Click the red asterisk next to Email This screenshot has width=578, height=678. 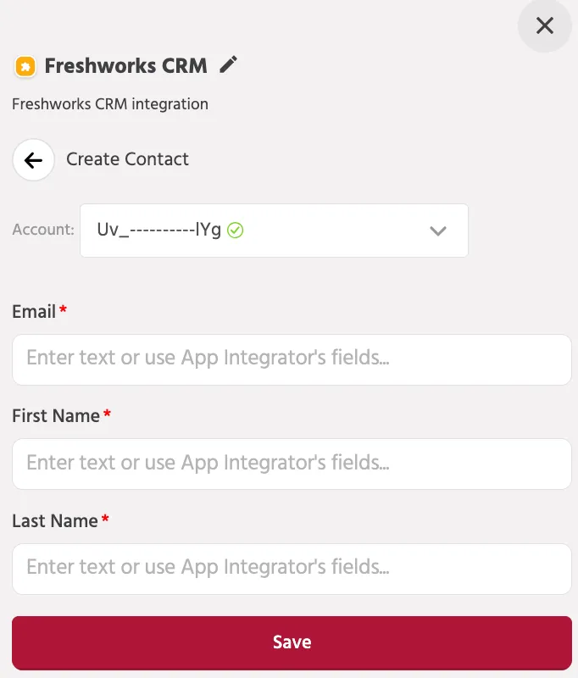tap(63, 309)
